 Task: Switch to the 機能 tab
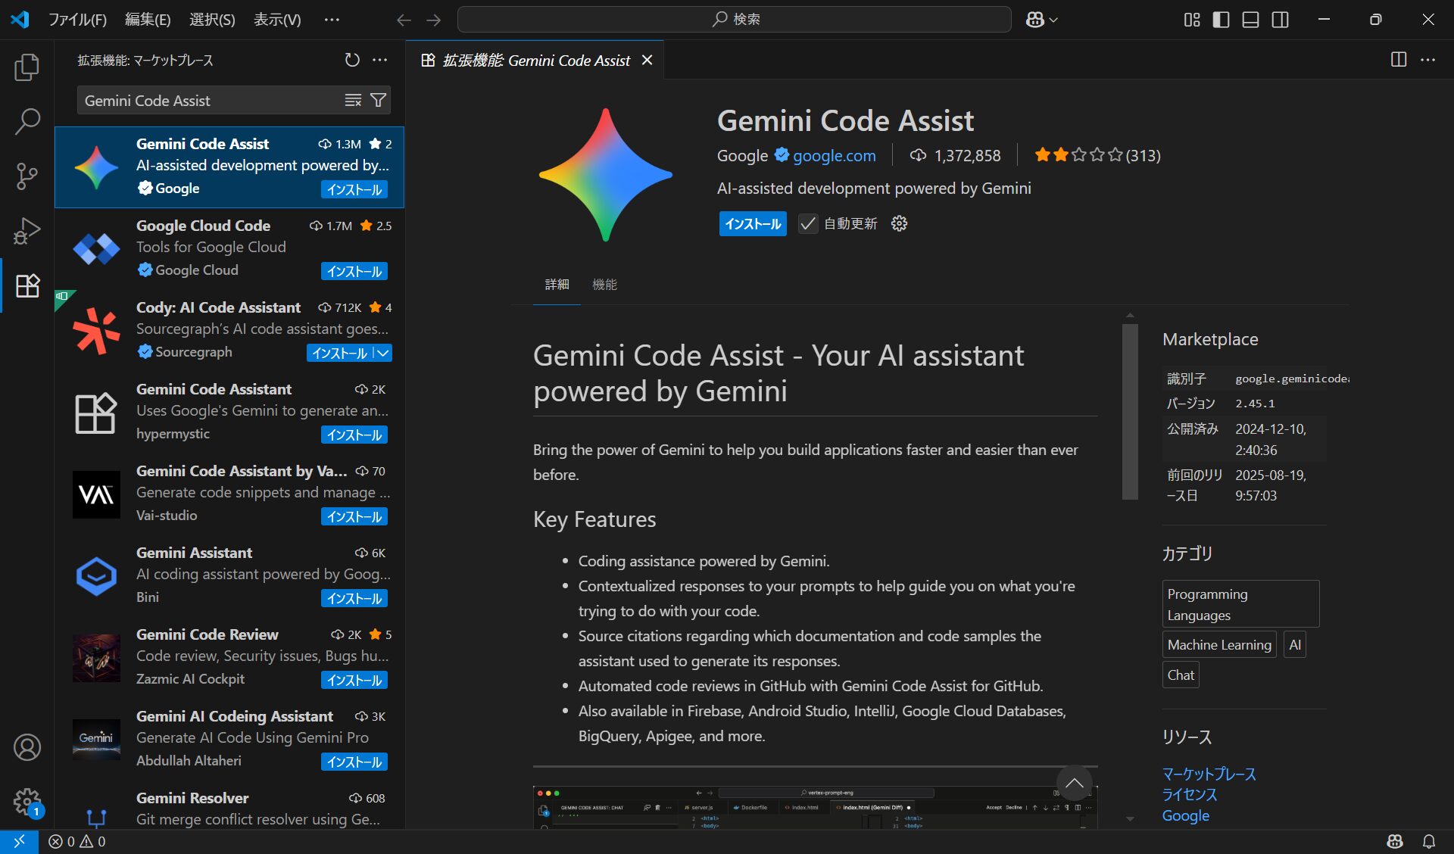604,285
